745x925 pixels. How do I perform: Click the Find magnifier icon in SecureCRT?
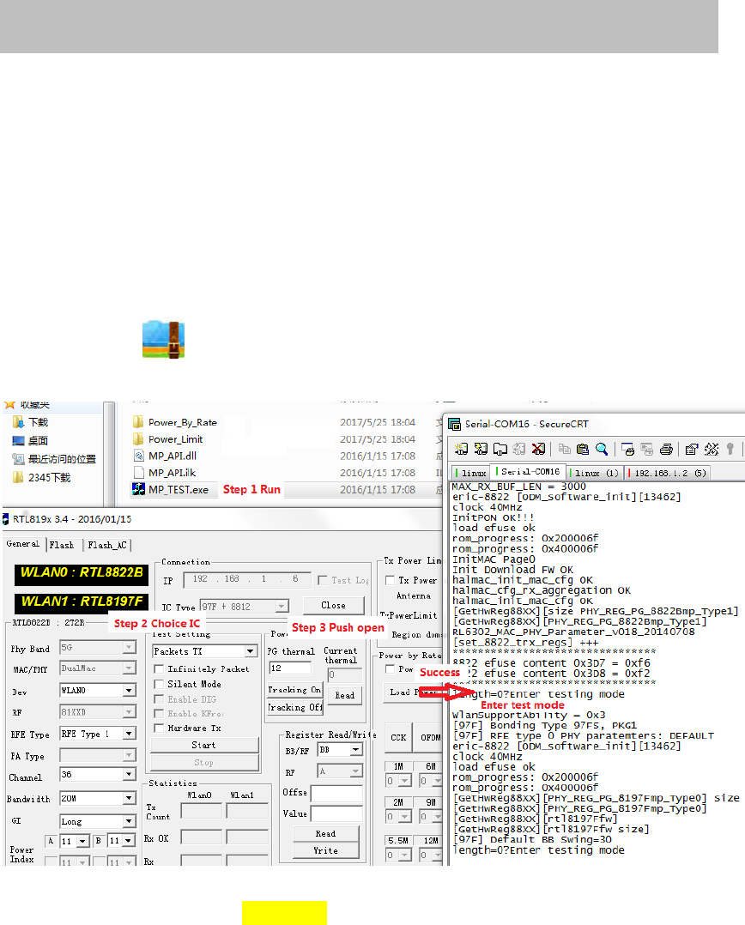602,449
